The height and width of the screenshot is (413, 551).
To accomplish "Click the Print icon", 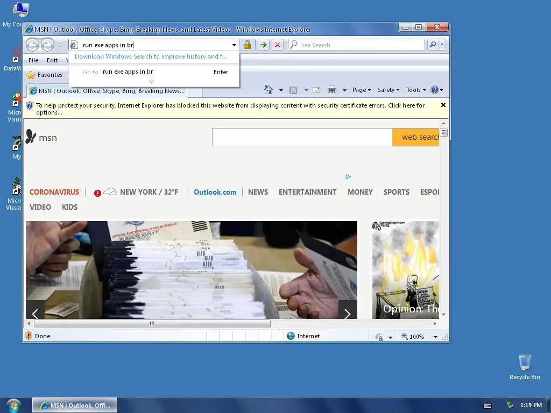I will click(x=331, y=90).
